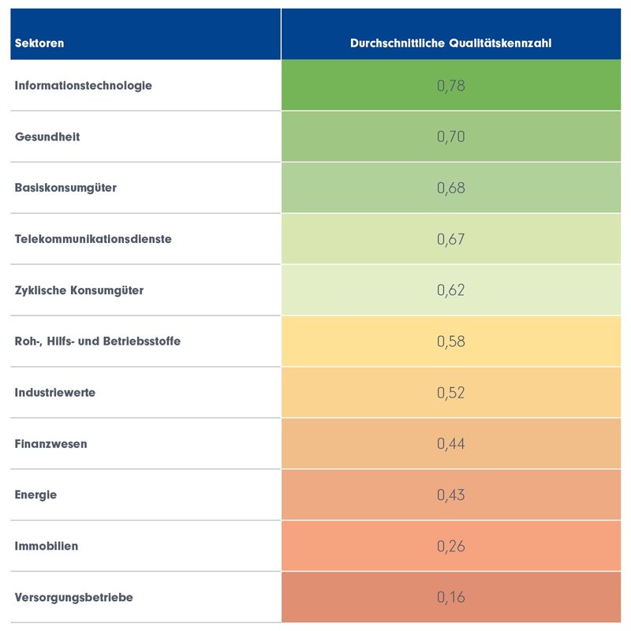Click the Durchschnittliche Qualitätskennzahl column header

[x=450, y=43]
